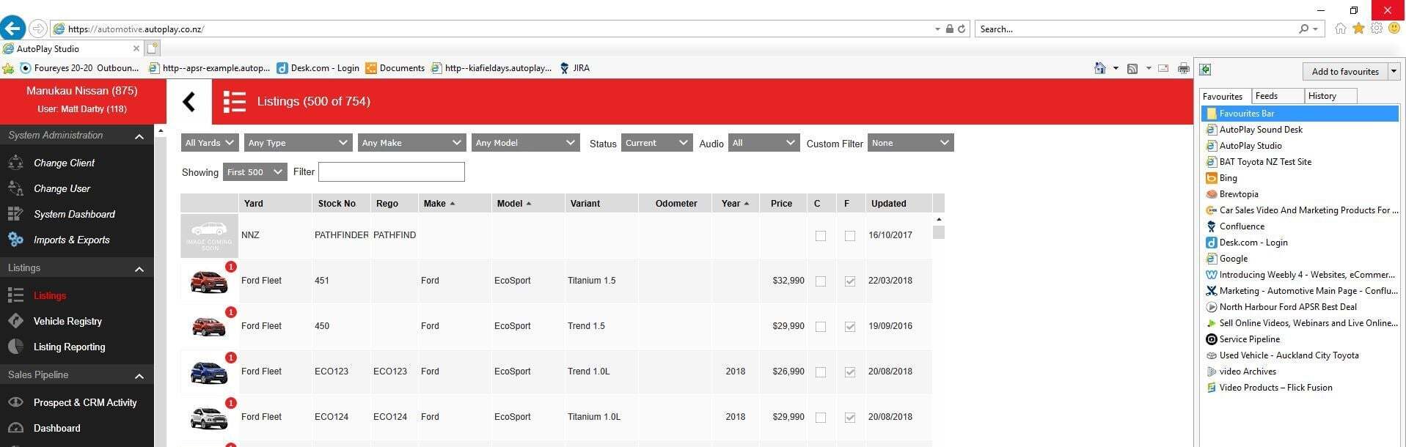Open the All Yards dropdown
1406x447 pixels.
pyautogui.click(x=210, y=143)
